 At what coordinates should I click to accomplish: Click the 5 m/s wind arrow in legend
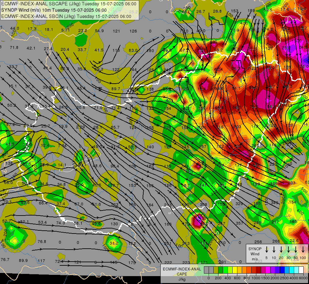(x=267, y=250)
